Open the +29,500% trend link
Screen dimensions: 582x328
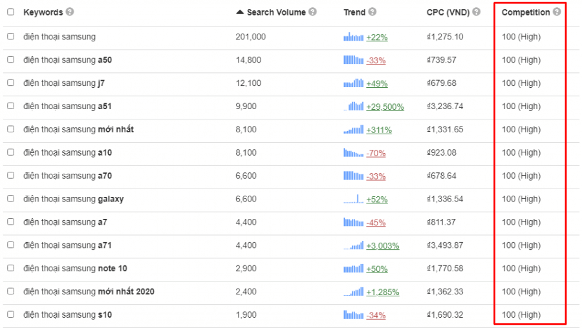pos(385,107)
